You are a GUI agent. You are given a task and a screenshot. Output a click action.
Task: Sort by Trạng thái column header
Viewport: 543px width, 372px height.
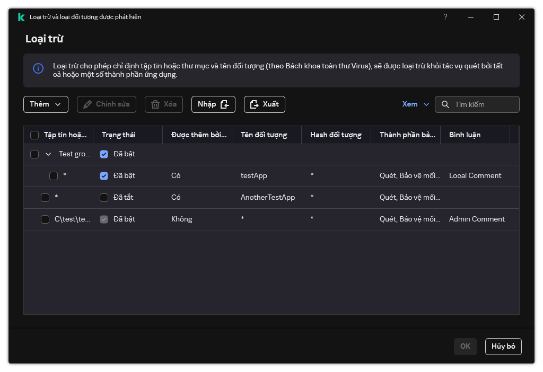(x=119, y=135)
